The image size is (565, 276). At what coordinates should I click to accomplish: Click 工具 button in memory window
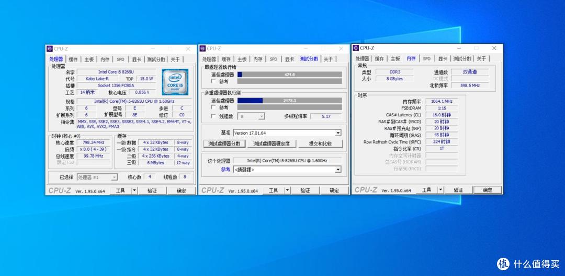click(427, 190)
